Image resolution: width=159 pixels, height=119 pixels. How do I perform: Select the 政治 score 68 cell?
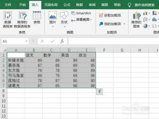pos(86,60)
